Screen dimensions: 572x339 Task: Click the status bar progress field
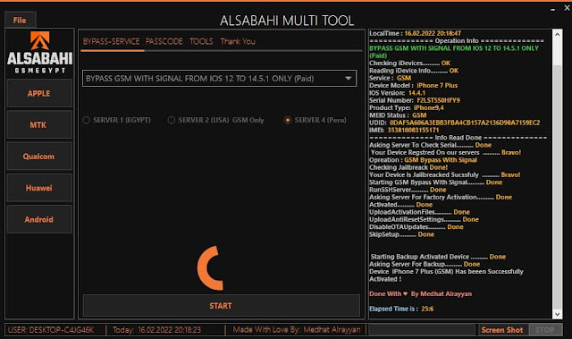tap(422, 330)
